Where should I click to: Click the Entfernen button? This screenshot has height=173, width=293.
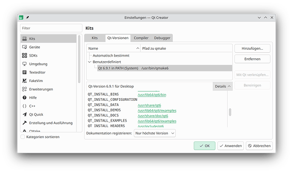point(252,59)
